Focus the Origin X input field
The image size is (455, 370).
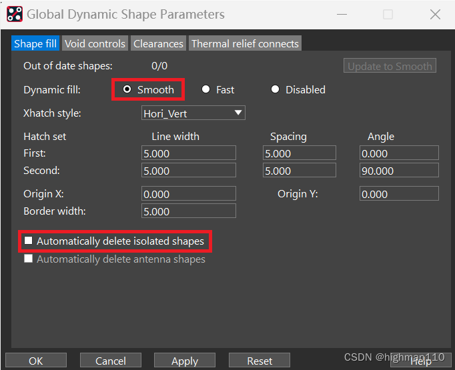(x=189, y=194)
